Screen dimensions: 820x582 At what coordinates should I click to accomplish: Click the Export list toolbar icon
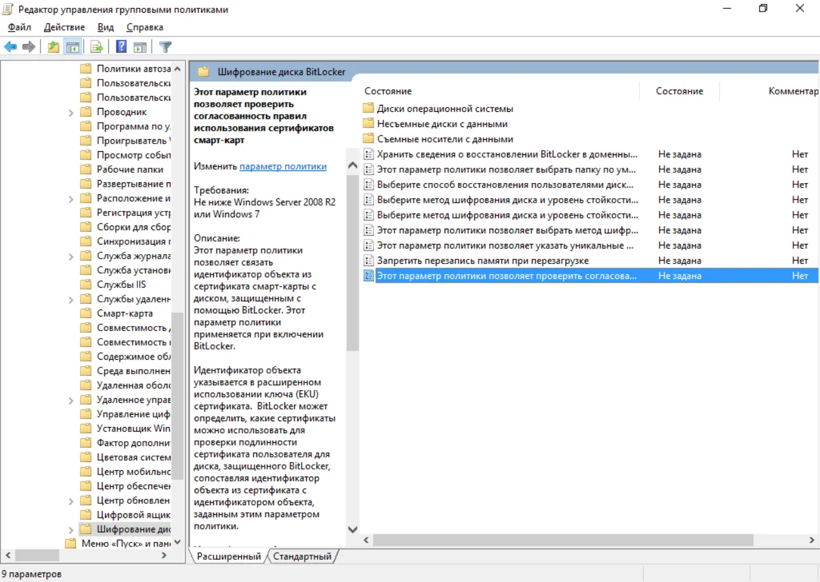pyautogui.click(x=97, y=47)
